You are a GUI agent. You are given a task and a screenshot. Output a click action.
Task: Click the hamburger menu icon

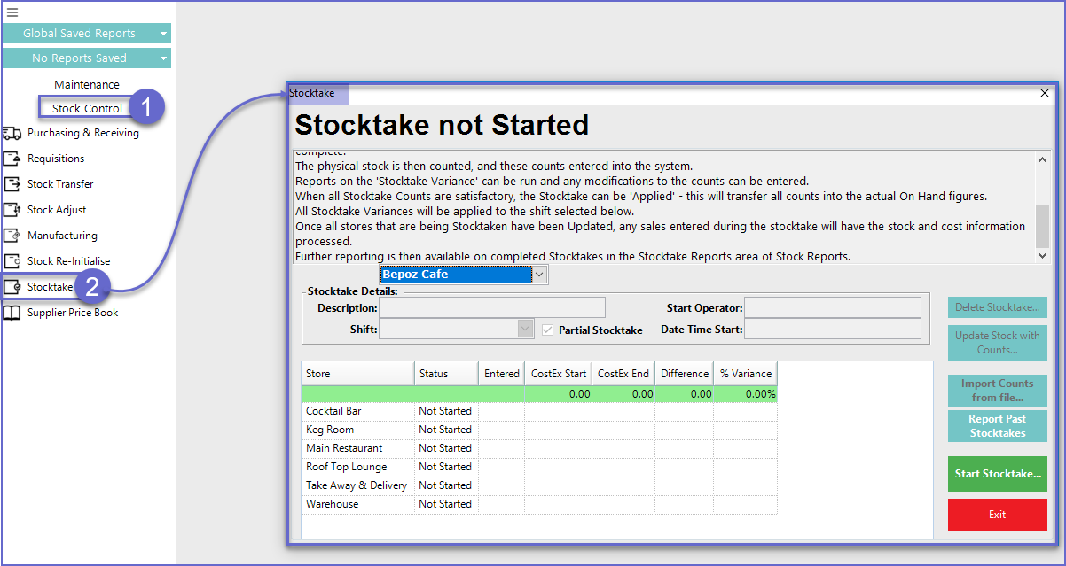pos(12,12)
